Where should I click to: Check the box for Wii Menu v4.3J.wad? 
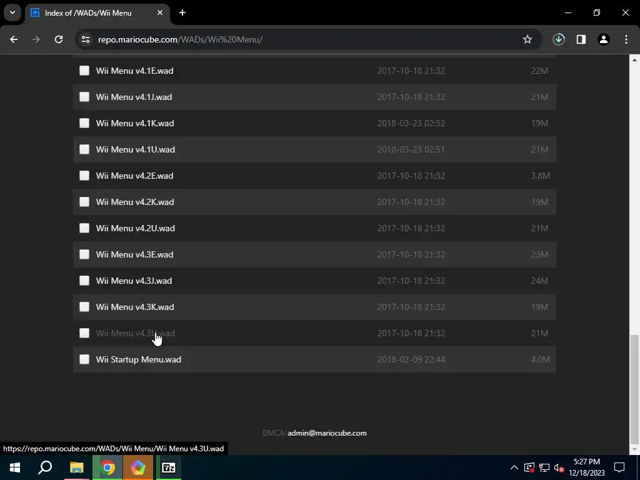coord(84,281)
